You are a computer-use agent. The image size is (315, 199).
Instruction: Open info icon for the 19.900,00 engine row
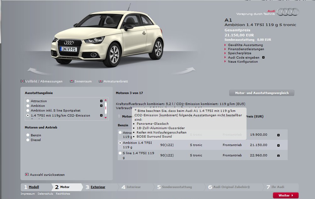[x=279, y=135]
